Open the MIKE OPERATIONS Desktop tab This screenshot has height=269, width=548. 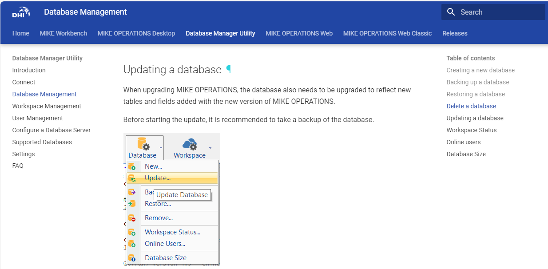(136, 33)
